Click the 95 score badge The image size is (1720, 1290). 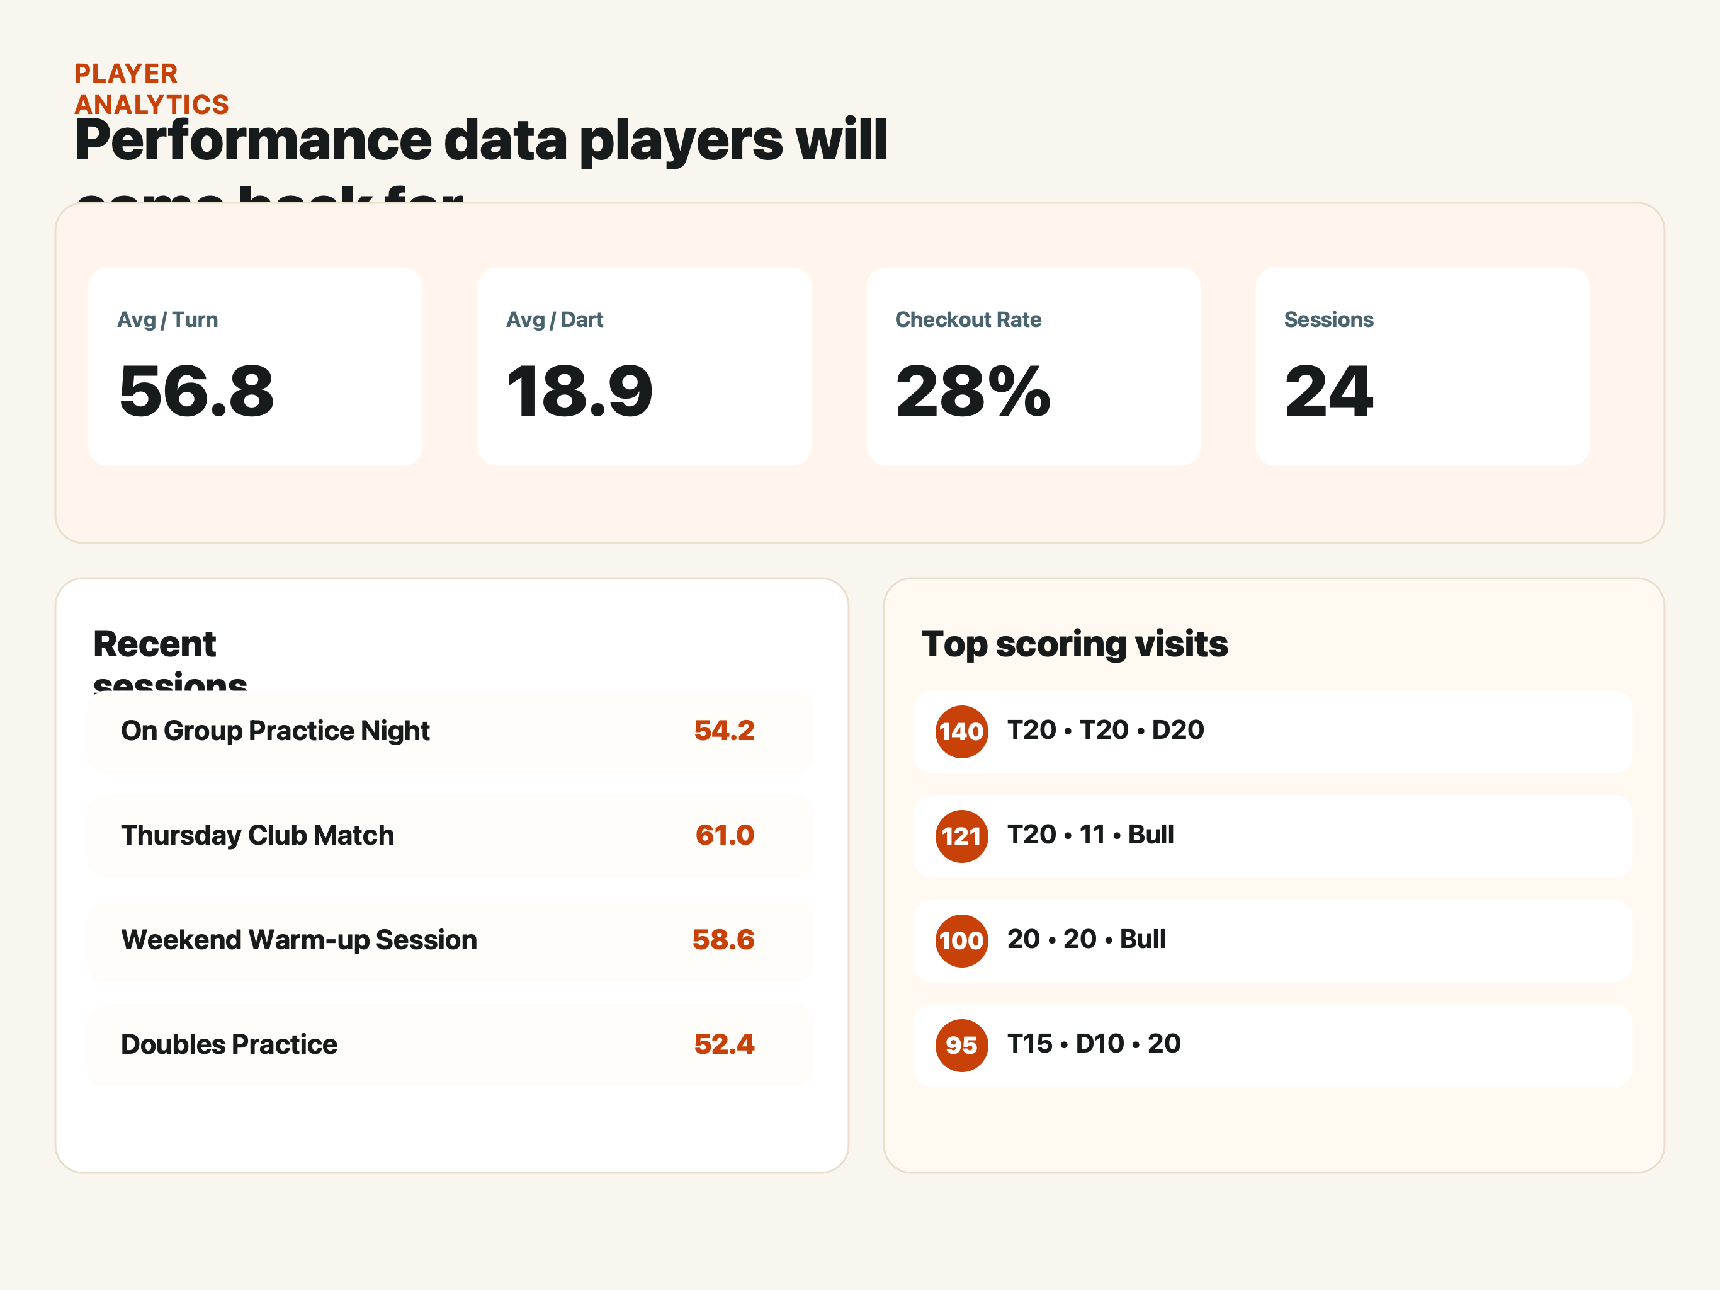pyautogui.click(x=961, y=1045)
